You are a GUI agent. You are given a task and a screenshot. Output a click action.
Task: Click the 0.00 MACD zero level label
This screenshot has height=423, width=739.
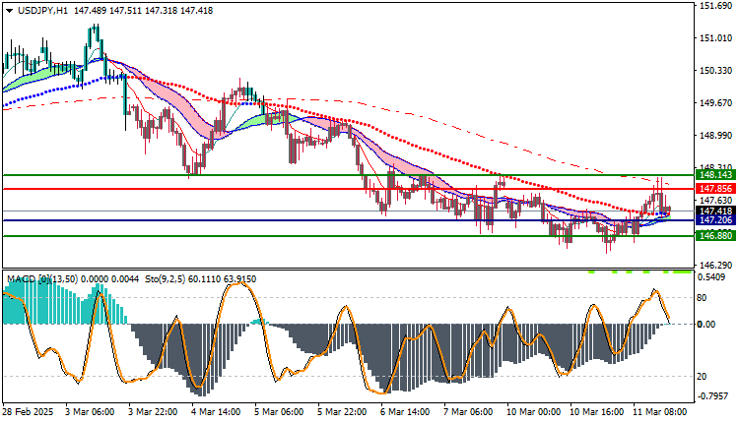pos(706,325)
